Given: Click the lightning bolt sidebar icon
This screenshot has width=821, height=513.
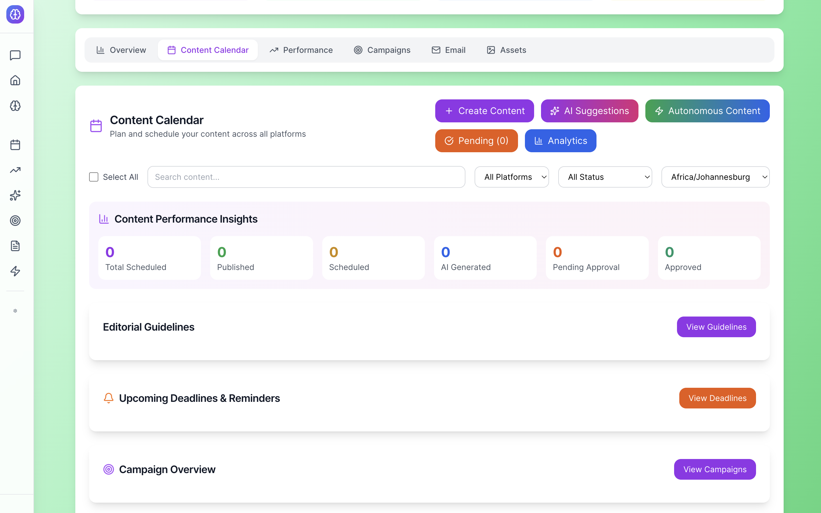Looking at the screenshot, I should [x=15, y=271].
